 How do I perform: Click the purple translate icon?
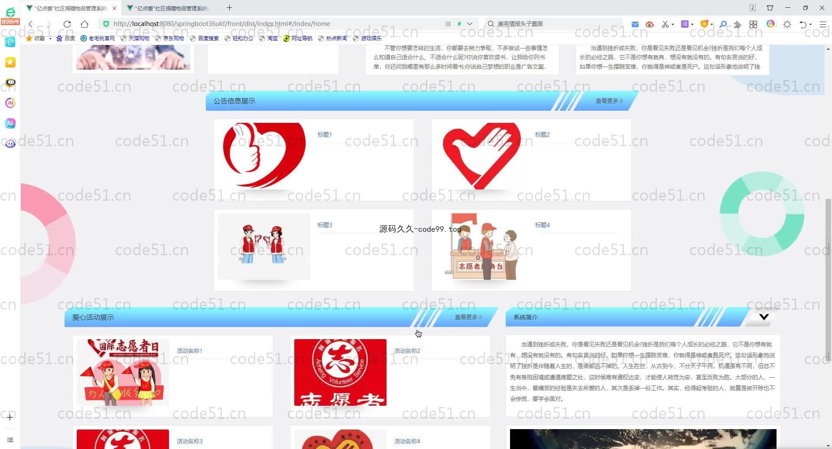[685, 24]
